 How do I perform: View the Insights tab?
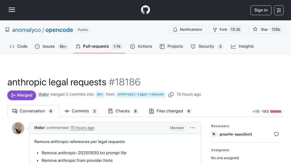[x=242, y=46]
